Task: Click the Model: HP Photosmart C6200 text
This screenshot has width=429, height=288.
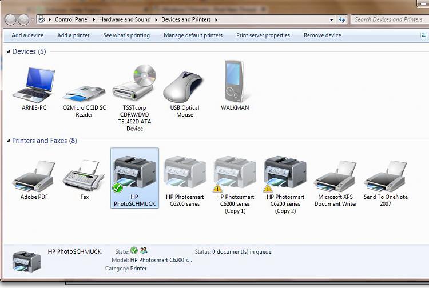Action: (x=152, y=260)
